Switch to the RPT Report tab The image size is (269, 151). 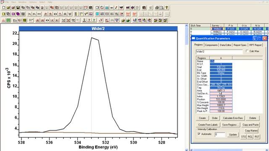click(x=256, y=45)
